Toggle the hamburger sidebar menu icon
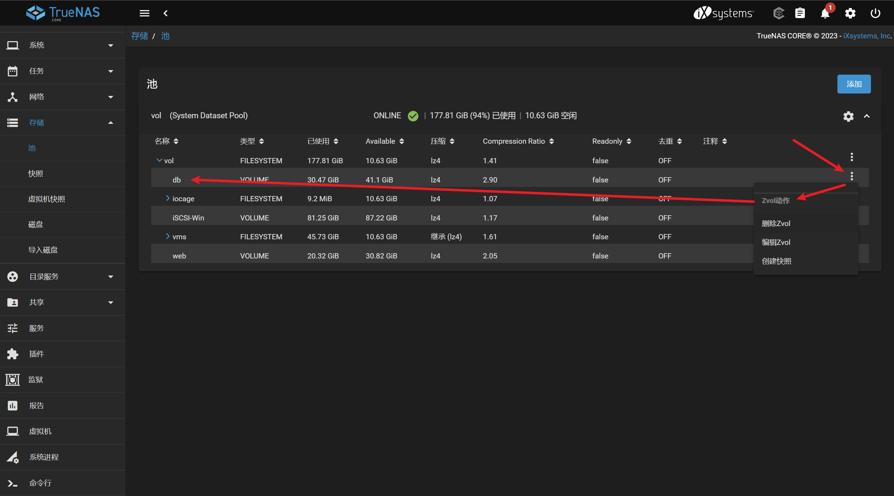The image size is (894, 496). 144,14
